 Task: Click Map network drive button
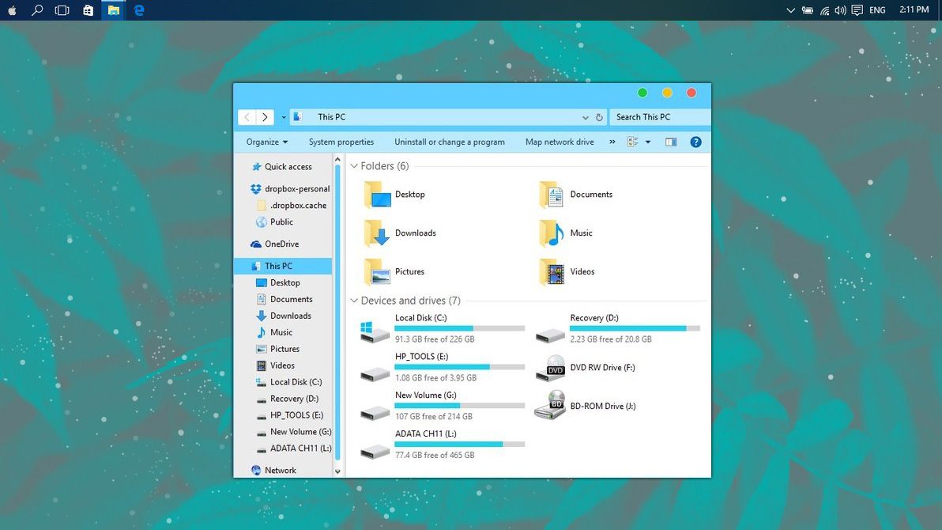click(x=560, y=142)
